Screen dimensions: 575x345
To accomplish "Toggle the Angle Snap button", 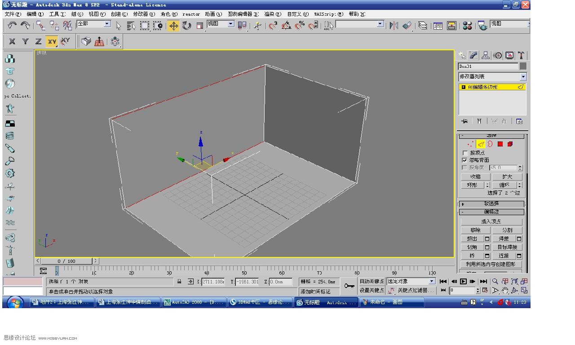I will 286,26.
